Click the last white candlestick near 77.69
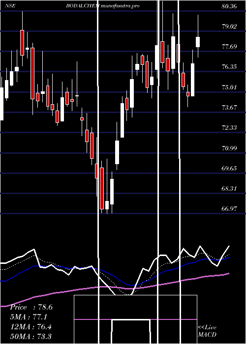 [198, 42]
